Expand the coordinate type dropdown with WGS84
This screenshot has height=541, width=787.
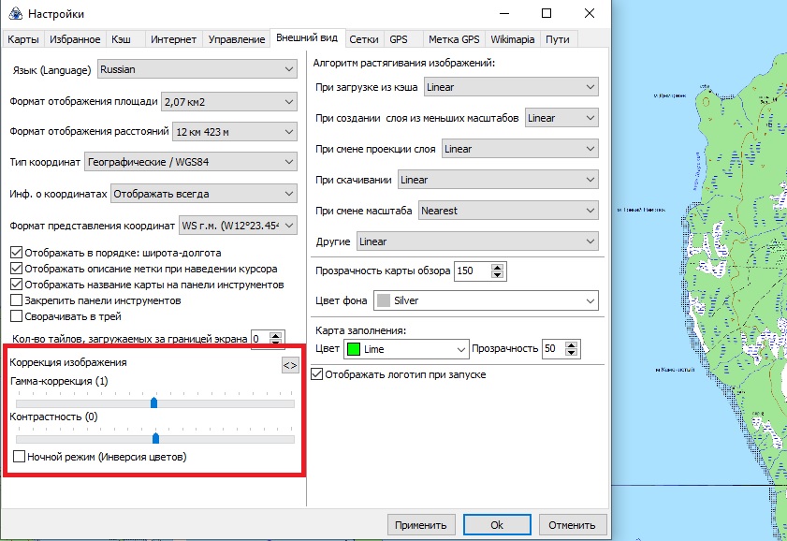tap(190, 162)
